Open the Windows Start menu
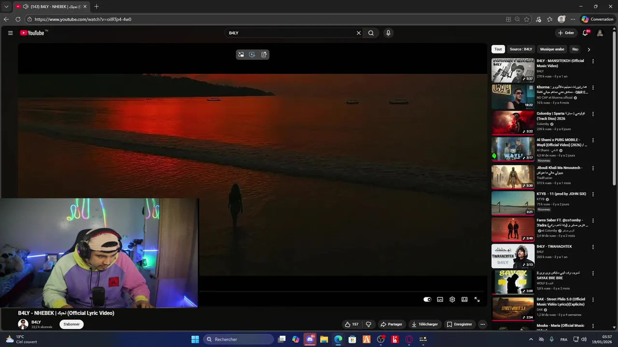Screen dimensions: 618x347 click(195, 339)
